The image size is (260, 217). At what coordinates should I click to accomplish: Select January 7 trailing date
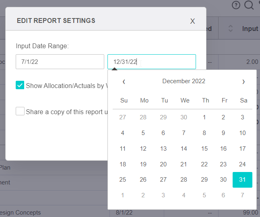point(242,195)
